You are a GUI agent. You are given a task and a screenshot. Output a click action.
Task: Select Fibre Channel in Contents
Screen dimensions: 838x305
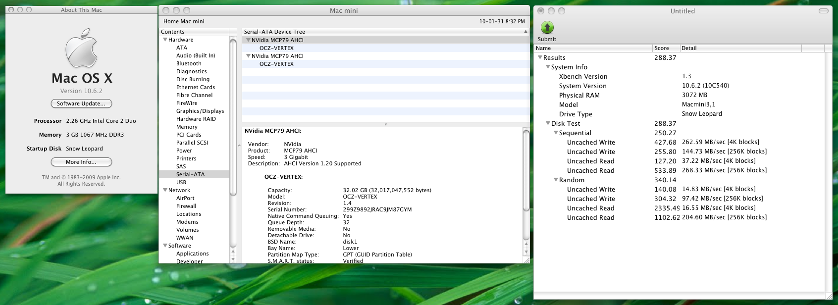pyautogui.click(x=194, y=95)
